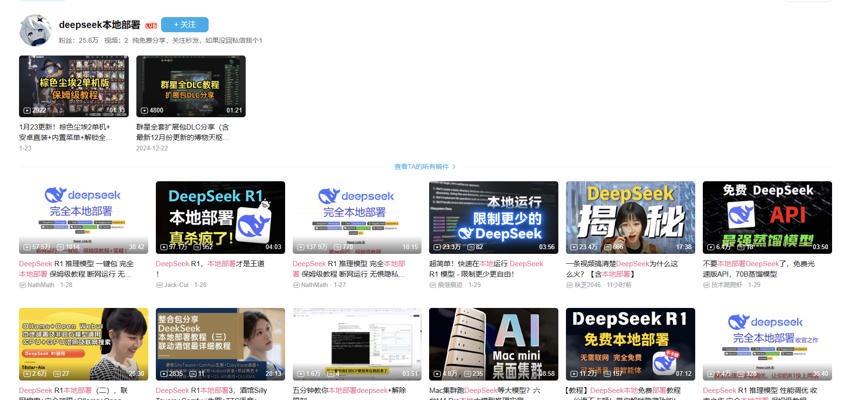This screenshot has height=400, width=862.
Task: Play the DeepSeek R1 本地部署真杀疯了 thumbnail
Action: (220, 217)
